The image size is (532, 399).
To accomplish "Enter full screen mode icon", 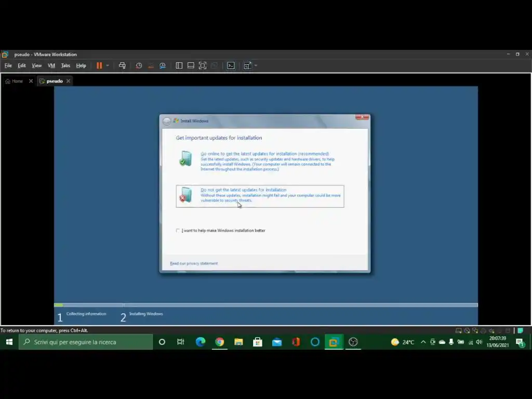I will click(203, 65).
